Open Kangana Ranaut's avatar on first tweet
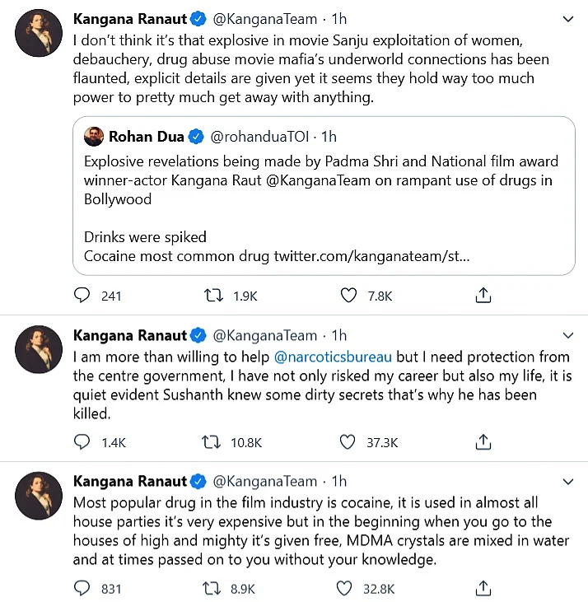Screen dimensions: 588x602 [x=39, y=33]
